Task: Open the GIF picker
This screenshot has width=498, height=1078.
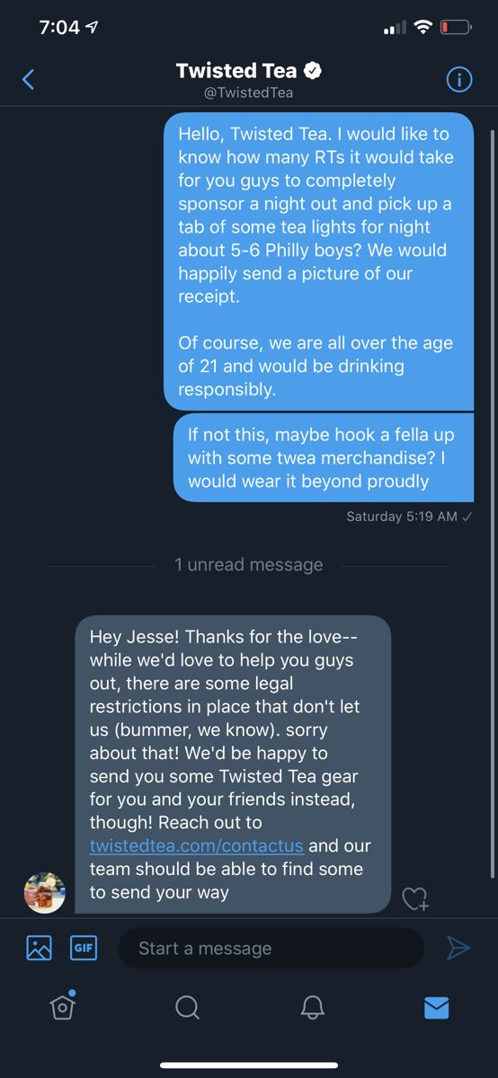Action: [84, 948]
